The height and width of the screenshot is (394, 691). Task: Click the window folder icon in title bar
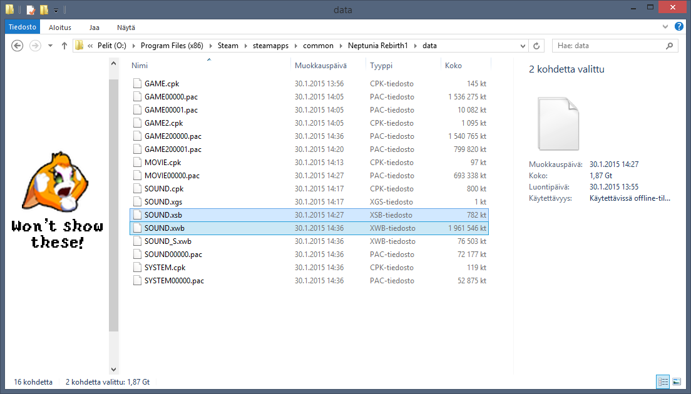click(9, 9)
